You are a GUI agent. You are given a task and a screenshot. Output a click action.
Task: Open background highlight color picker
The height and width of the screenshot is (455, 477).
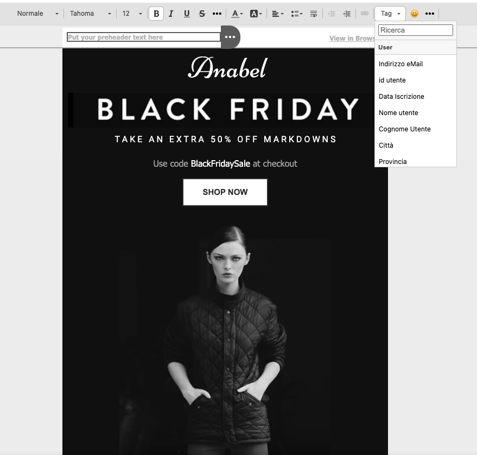tap(256, 14)
